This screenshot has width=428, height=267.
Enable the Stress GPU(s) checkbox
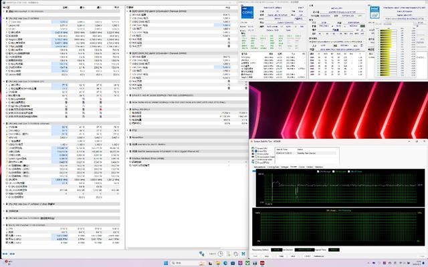click(x=254, y=162)
